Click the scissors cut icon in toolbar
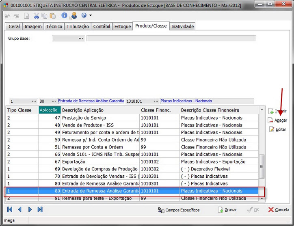The height and width of the screenshot is (226, 294). click(37, 16)
